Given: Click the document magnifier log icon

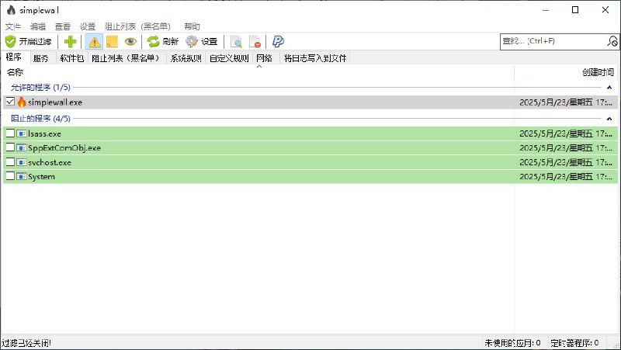Looking at the screenshot, I should pyautogui.click(x=236, y=42).
